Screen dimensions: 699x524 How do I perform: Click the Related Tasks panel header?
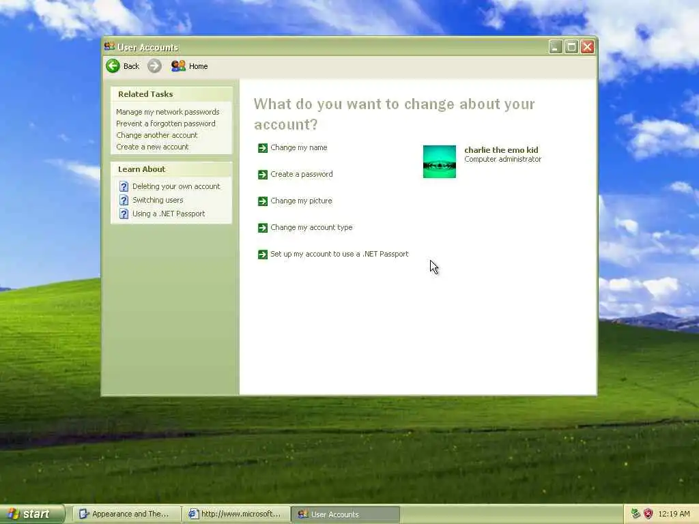(171, 94)
